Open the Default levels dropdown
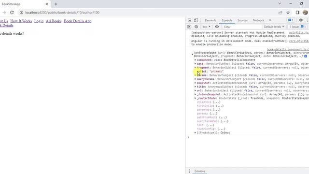 click(274, 27)
